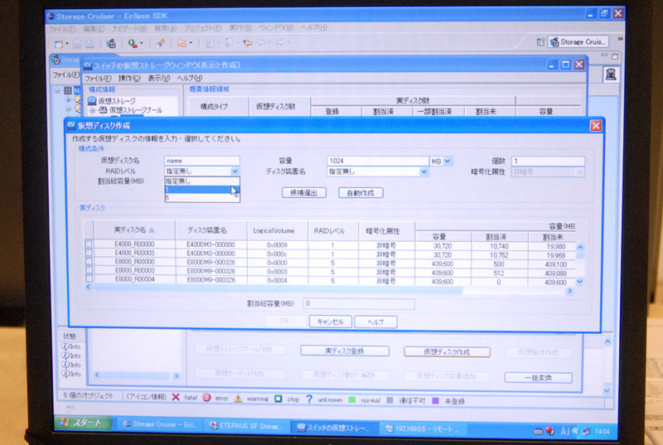The image size is (663, 445).
Task: Click the 仮想ディスク作成 button behind dialog
Action: point(447,352)
